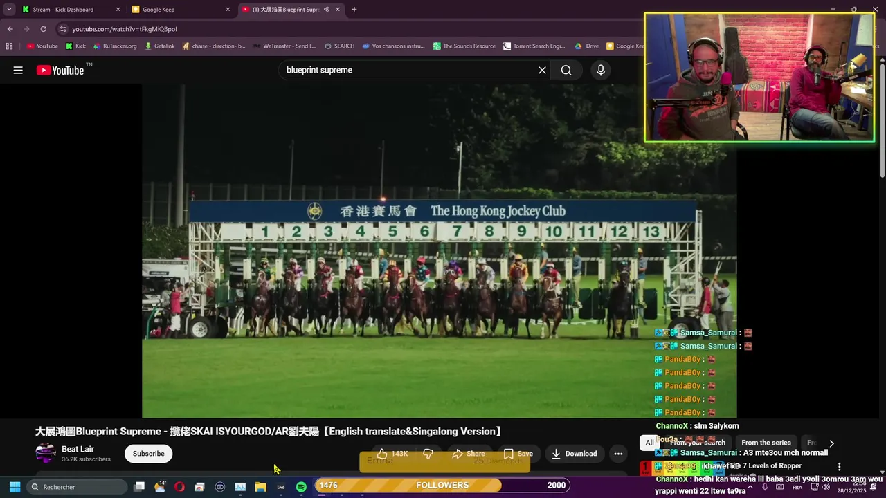Start voice search with the microphone
This screenshot has height=498, width=886.
click(601, 70)
